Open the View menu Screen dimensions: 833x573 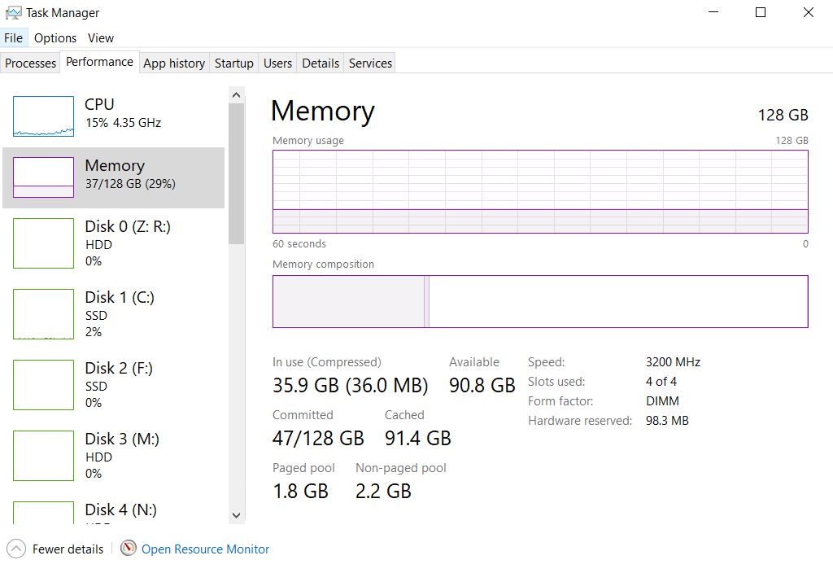click(101, 38)
